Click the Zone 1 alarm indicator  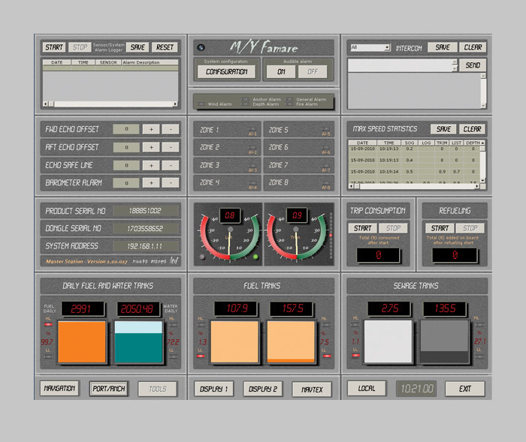click(252, 129)
